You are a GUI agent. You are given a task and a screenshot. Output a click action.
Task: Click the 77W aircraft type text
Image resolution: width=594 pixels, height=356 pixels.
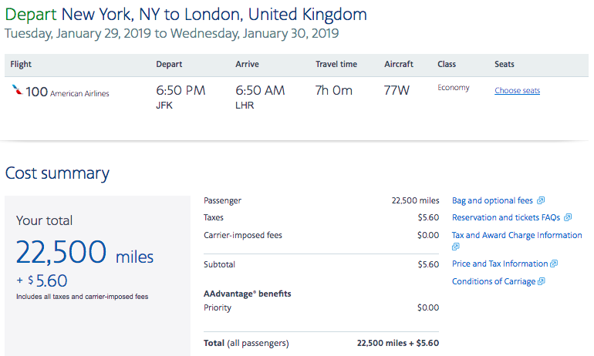(397, 90)
